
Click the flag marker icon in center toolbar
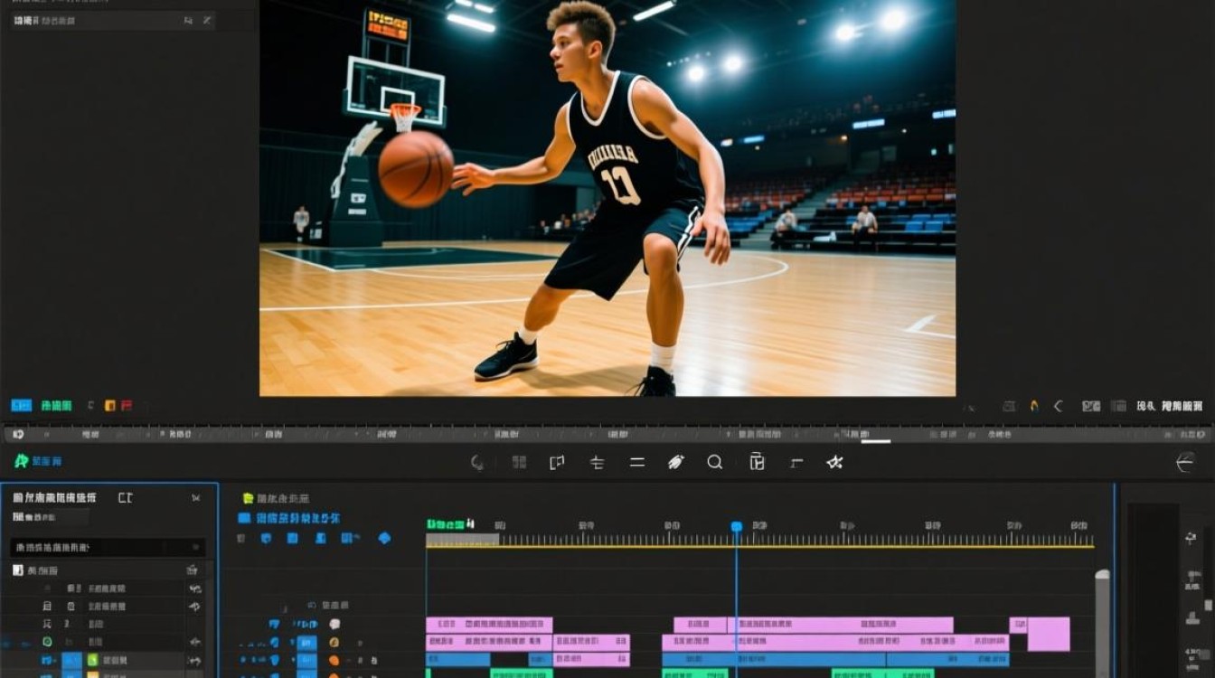point(557,462)
